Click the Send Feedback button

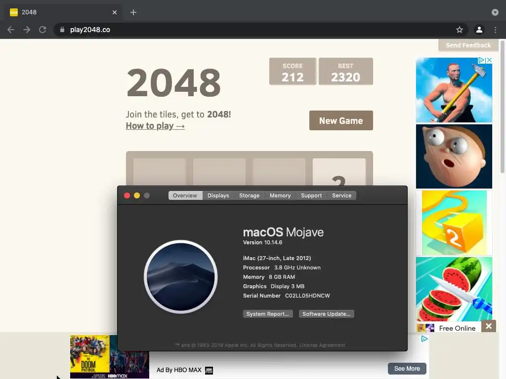click(468, 45)
